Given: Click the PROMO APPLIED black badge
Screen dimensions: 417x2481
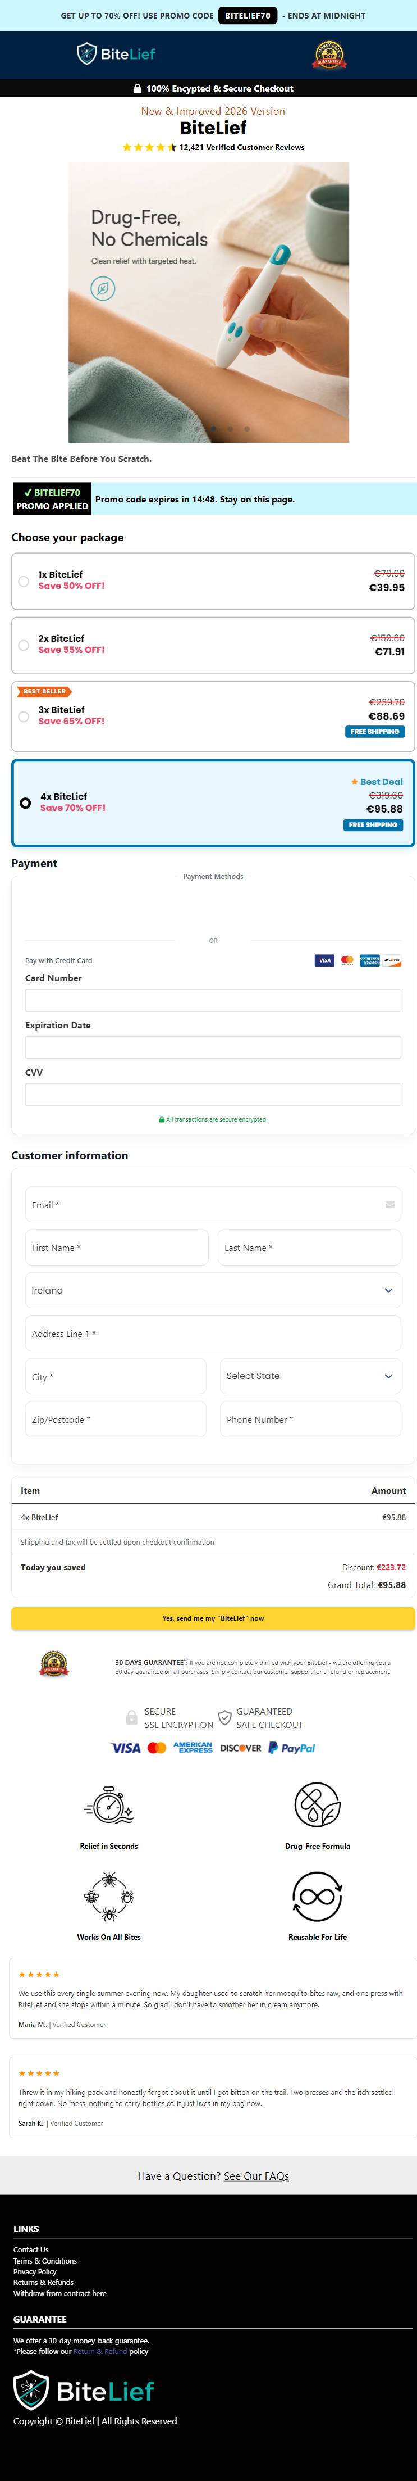Looking at the screenshot, I should pos(52,499).
